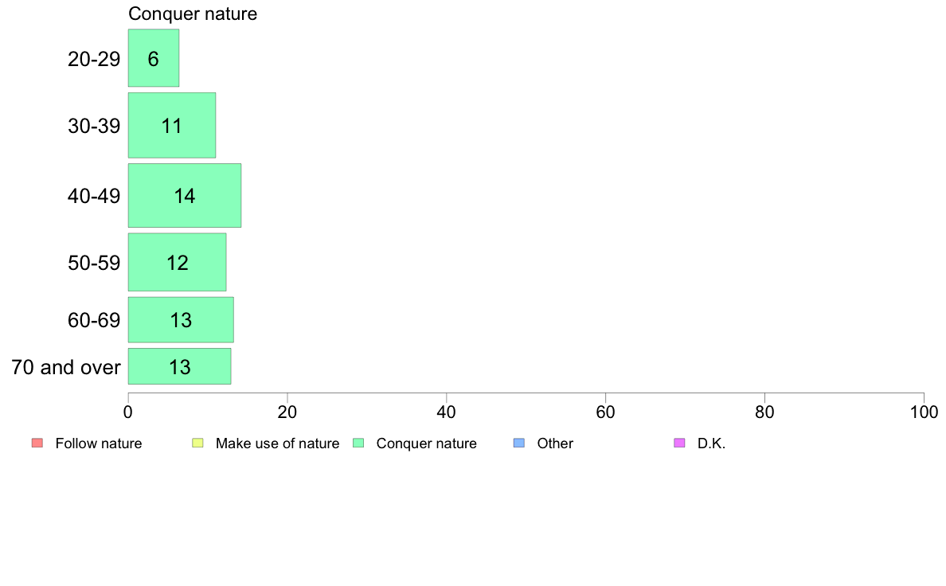The height and width of the screenshot is (586, 946).
Task: Click the Follow nature red legend swatch
Action: click(x=37, y=443)
